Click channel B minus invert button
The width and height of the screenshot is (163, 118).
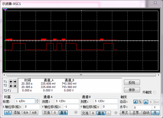pyautogui.click(x=108, y=113)
